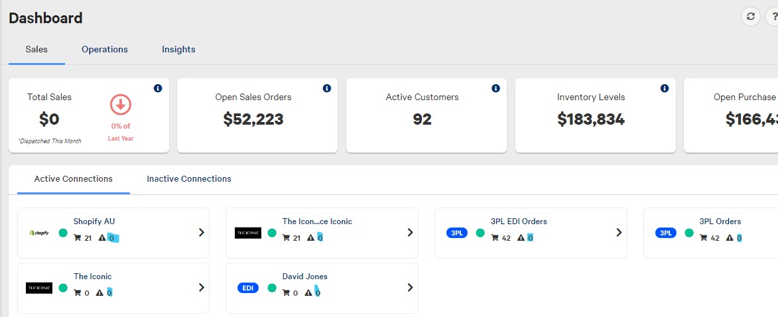This screenshot has height=317, width=778.
Task: Click the 3PL Orders shopping cart icon
Action: tap(703, 238)
